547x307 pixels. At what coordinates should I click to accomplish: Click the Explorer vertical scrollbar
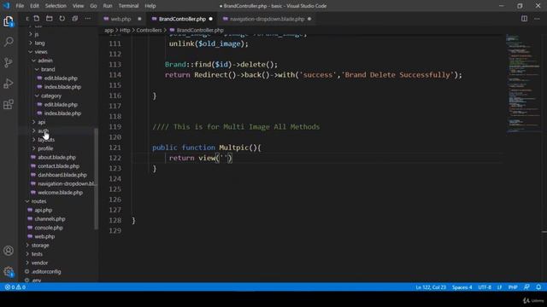coord(97,178)
